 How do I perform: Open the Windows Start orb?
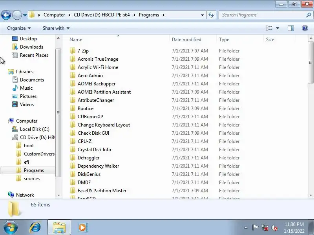(x=10, y=228)
